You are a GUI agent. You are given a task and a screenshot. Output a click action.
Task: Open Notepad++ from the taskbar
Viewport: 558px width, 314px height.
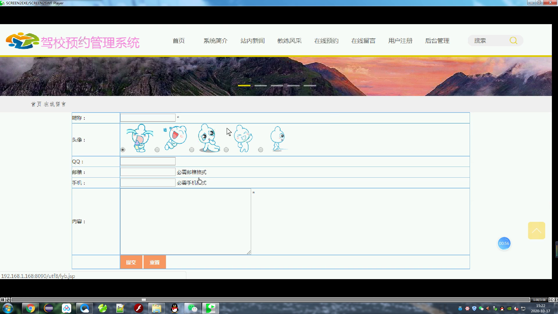point(120,308)
